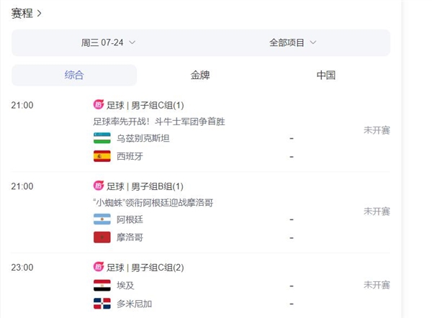Click 未开赛 status for Uzbekistan vs Spain
Image resolution: width=432 pixels, height=318 pixels.
pos(377,130)
